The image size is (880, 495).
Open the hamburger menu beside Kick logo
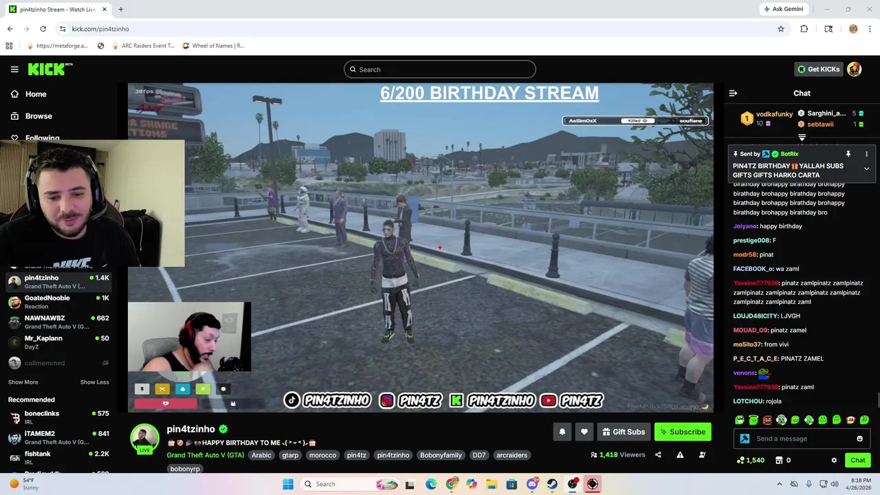coord(14,69)
